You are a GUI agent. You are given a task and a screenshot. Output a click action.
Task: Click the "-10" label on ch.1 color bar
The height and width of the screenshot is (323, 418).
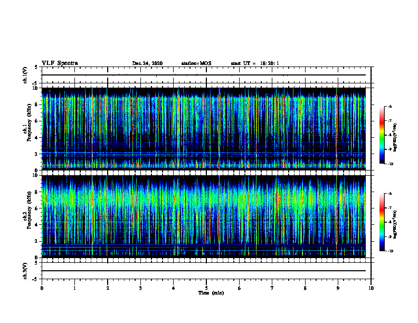[x=390, y=164]
